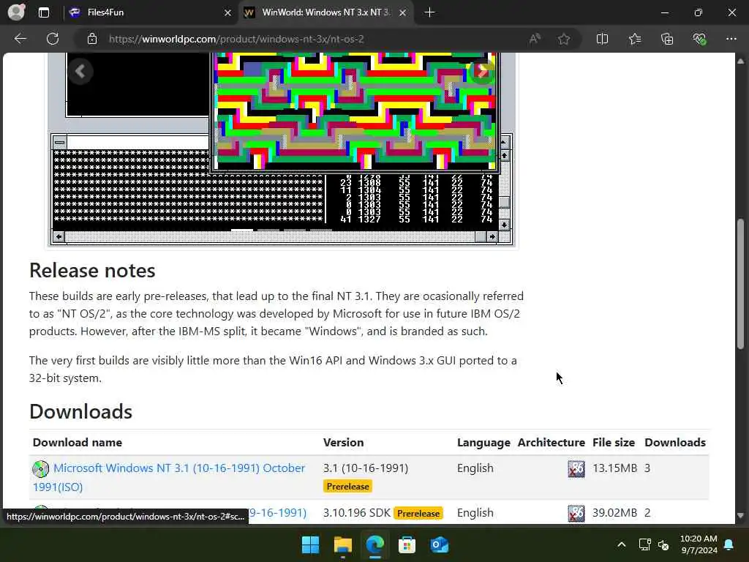Click Prerelease badge beside 3.10.196 SDK

[x=418, y=513]
